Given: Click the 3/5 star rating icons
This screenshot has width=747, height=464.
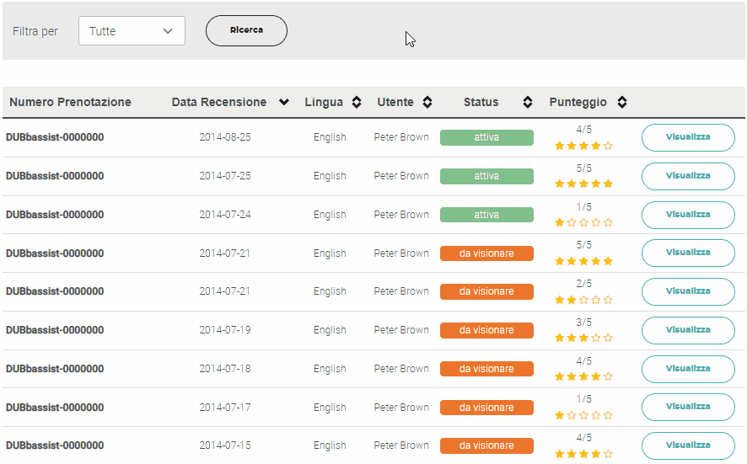Looking at the screenshot, I should [x=583, y=339].
